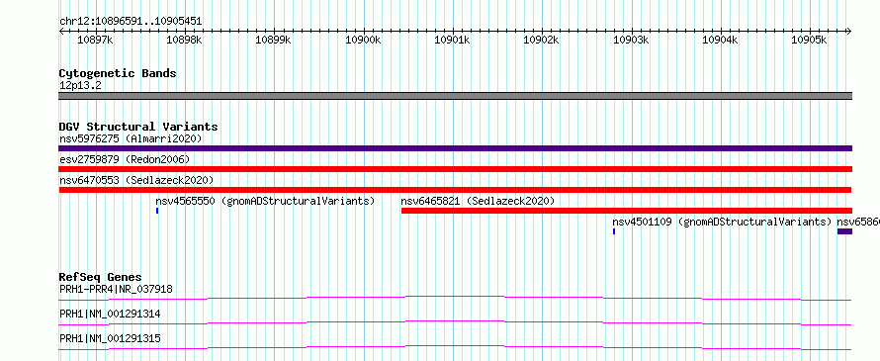880x361 pixels.
Task: Select the red nsv6470553 variant bar
Action: (455, 190)
